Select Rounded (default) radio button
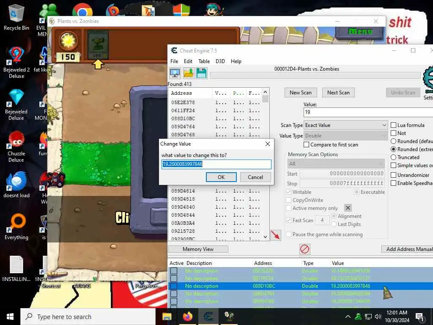Viewport: 433px width, 325px height. (394, 141)
